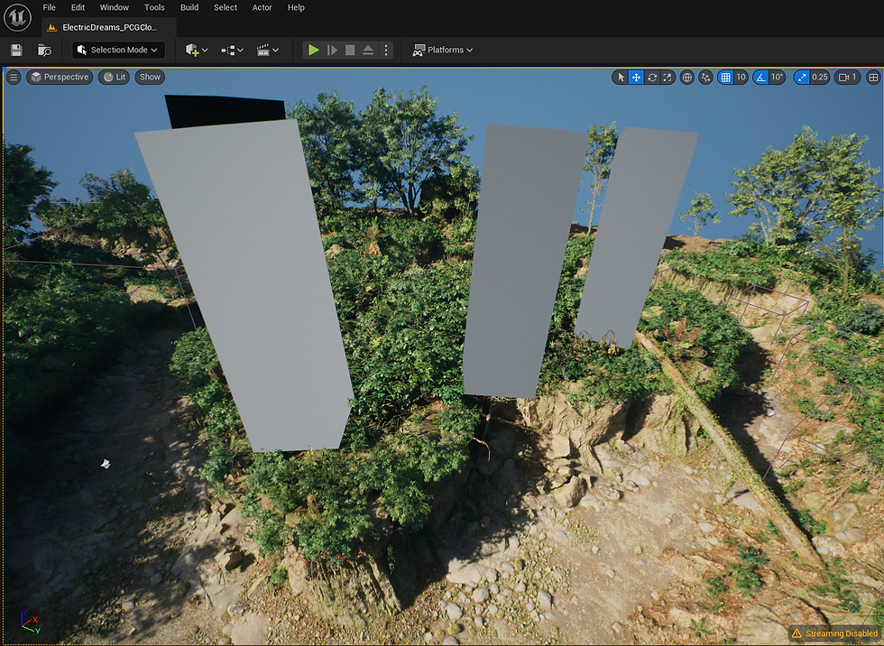
Task: Open camera speed setting labeled 1
Action: pyautogui.click(x=847, y=78)
